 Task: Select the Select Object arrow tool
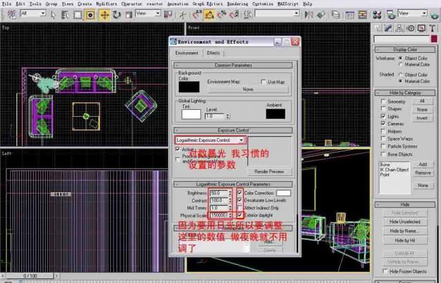53,14
